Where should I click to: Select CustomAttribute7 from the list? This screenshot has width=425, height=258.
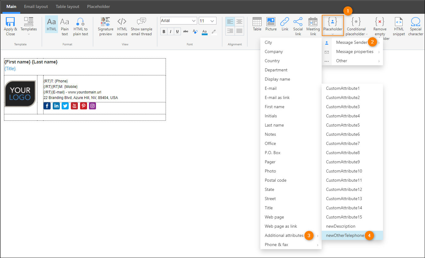point(352,143)
